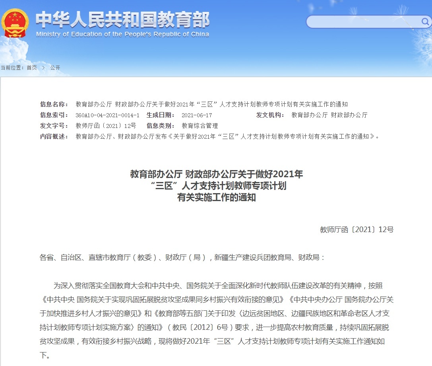Click the first heading line 教育部办公厅 财政部办公厅关于做好2021年

point(217,174)
